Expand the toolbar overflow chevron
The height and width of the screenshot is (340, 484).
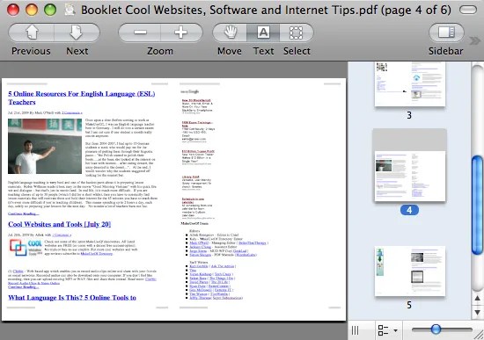pyautogui.click(x=475, y=40)
